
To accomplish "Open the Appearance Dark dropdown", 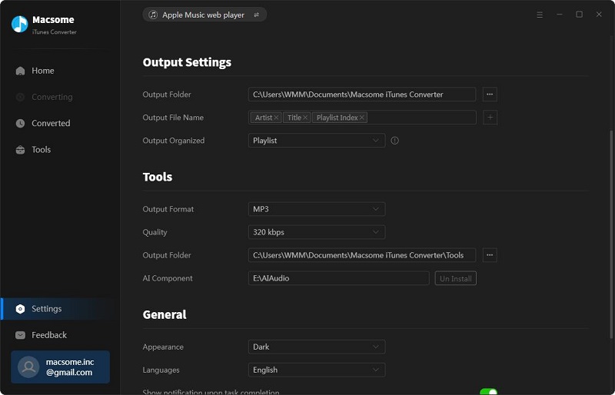I will pyautogui.click(x=317, y=347).
